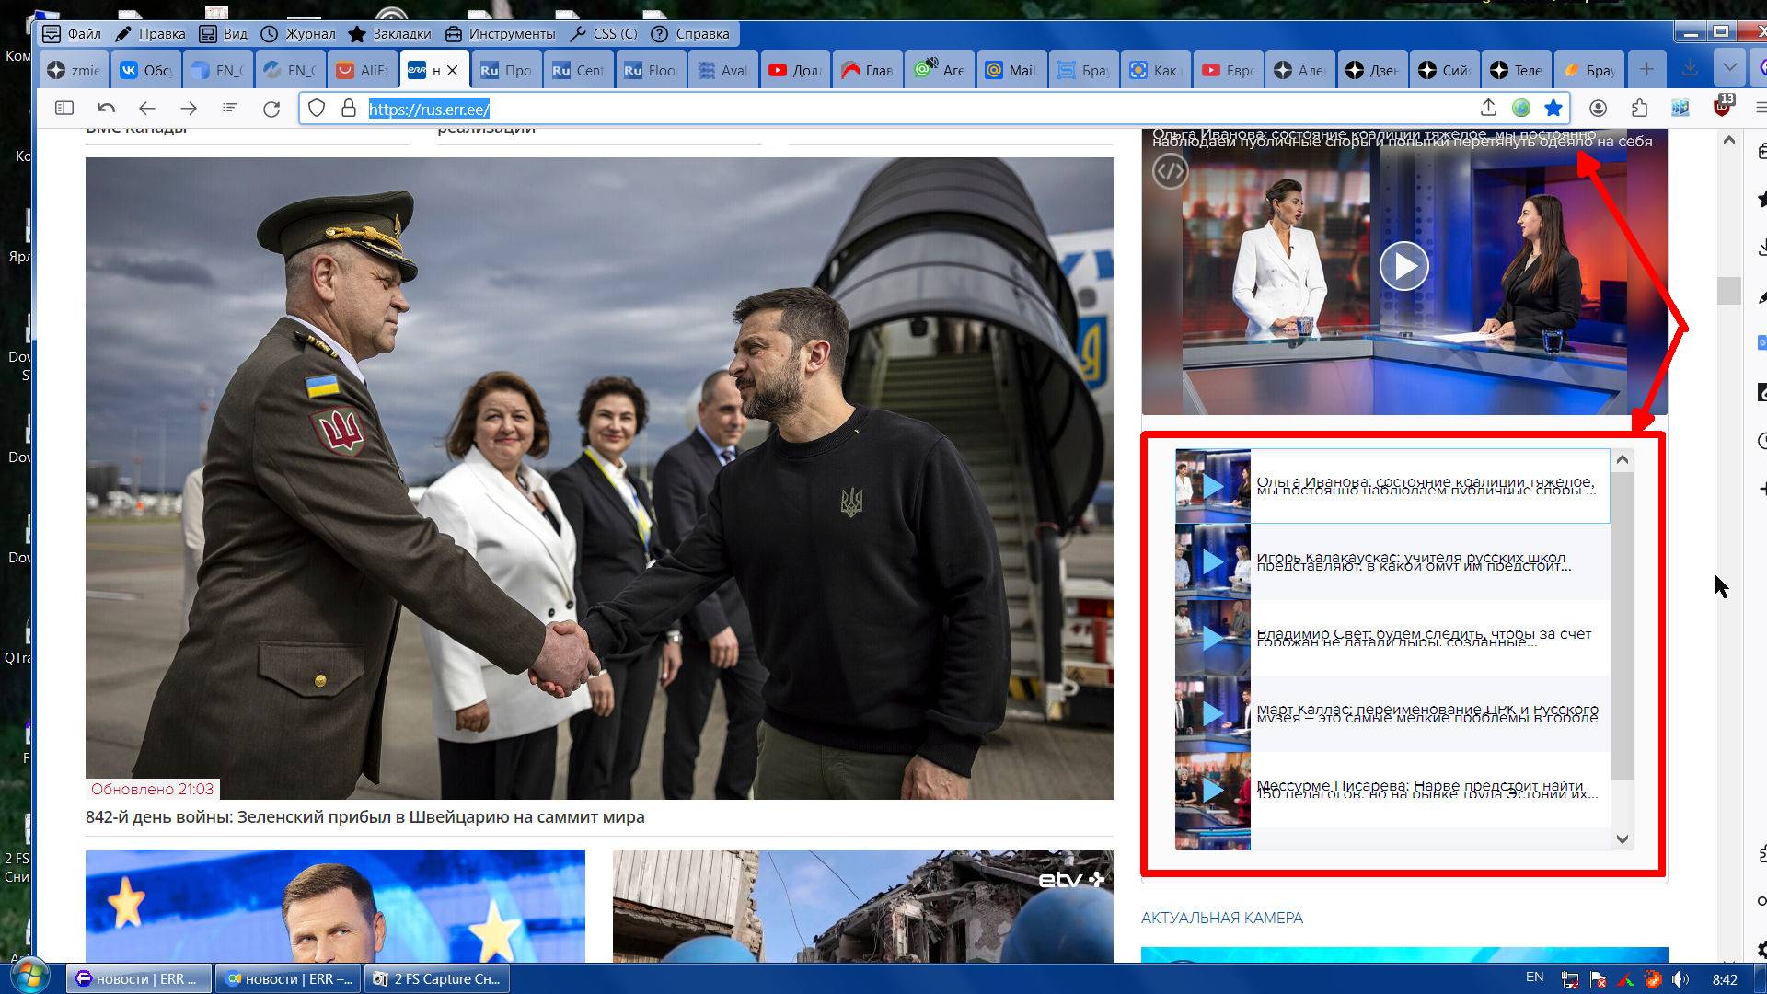The height and width of the screenshot is (994, 1767).
Task: Expand the list all tabs chevron
Action: pyautogui.click(x=1729, y=69)
